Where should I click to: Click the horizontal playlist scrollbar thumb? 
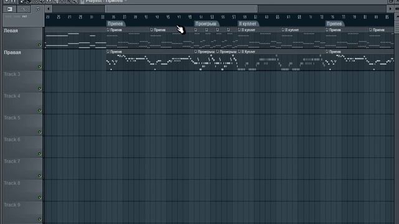(x=181, y=9)
